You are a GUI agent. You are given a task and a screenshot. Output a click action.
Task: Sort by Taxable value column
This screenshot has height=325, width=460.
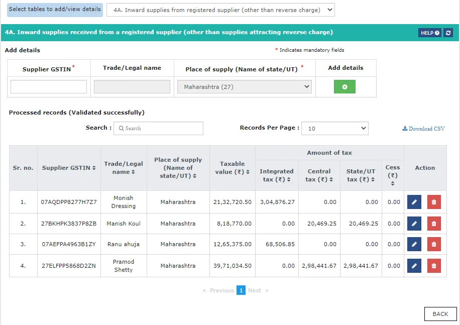point(232,168)
